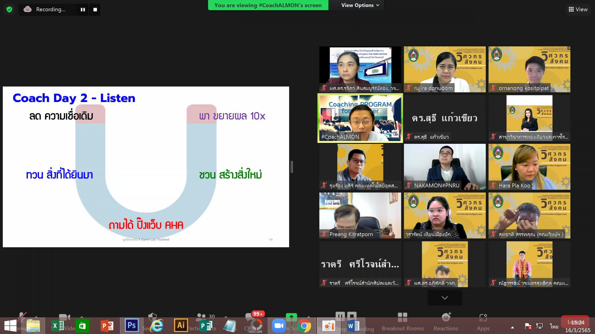The height and width of the screenshot is (334, 595).
Task: Pause recording from the bottom Zoom toolbar
Action: tap(340, 316)
